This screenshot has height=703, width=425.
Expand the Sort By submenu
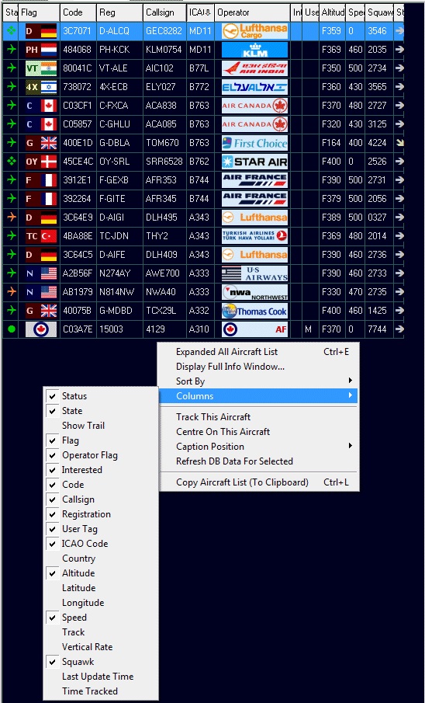pos(259,381)
